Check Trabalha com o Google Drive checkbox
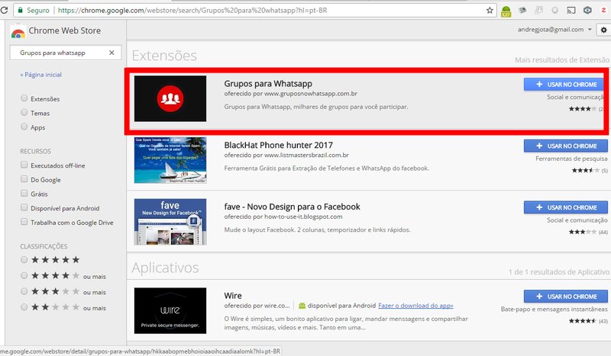 point(24,222)
